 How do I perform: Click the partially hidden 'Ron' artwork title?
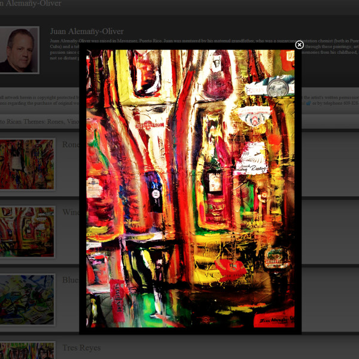71,145
